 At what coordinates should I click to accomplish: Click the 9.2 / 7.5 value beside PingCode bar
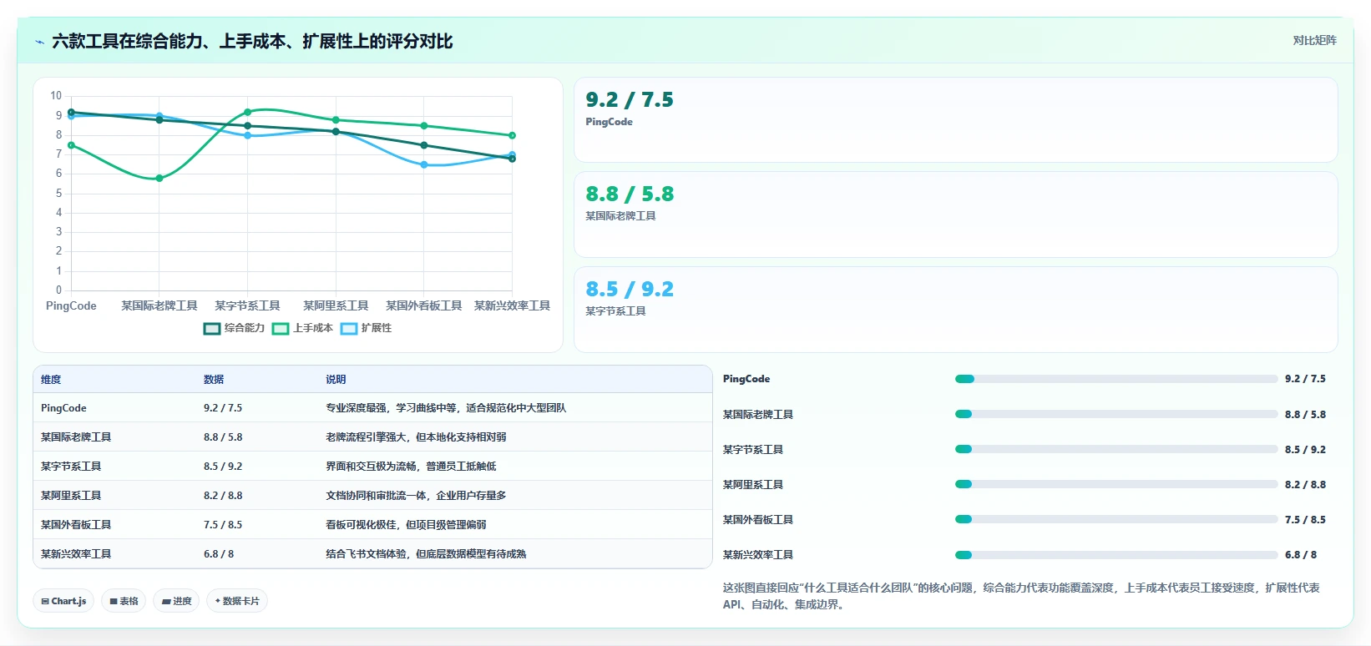click(x=1305, y=379)
